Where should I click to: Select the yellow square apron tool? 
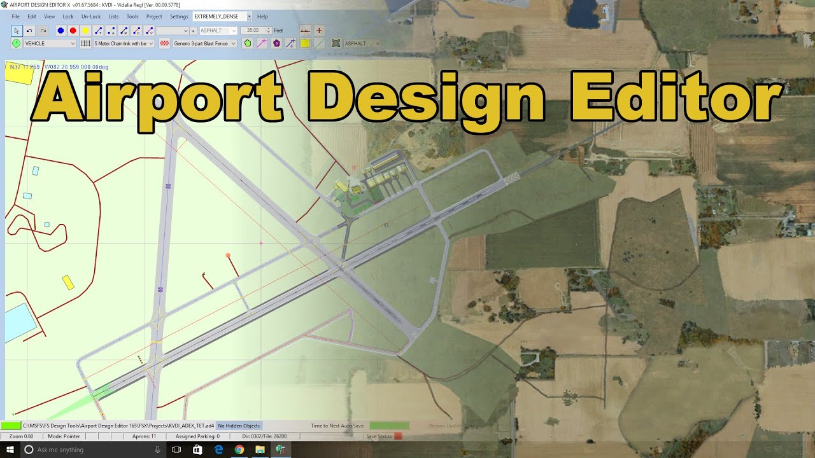(305, 43)
